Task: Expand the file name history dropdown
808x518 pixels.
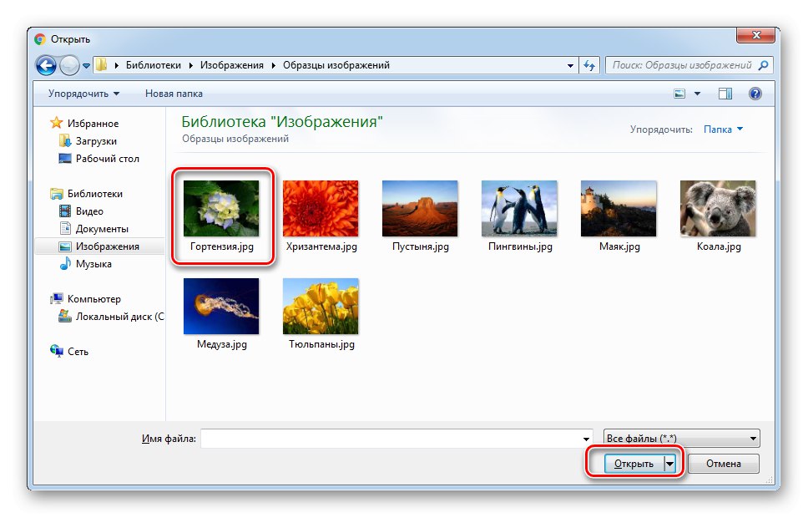Action: [x=586, y=439]
